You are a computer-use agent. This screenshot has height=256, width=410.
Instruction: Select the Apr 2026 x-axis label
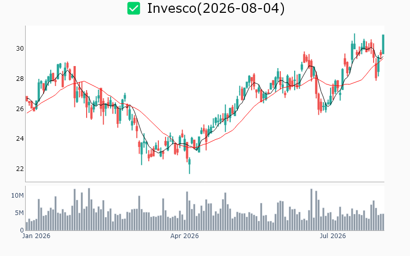tap(184, 236)
